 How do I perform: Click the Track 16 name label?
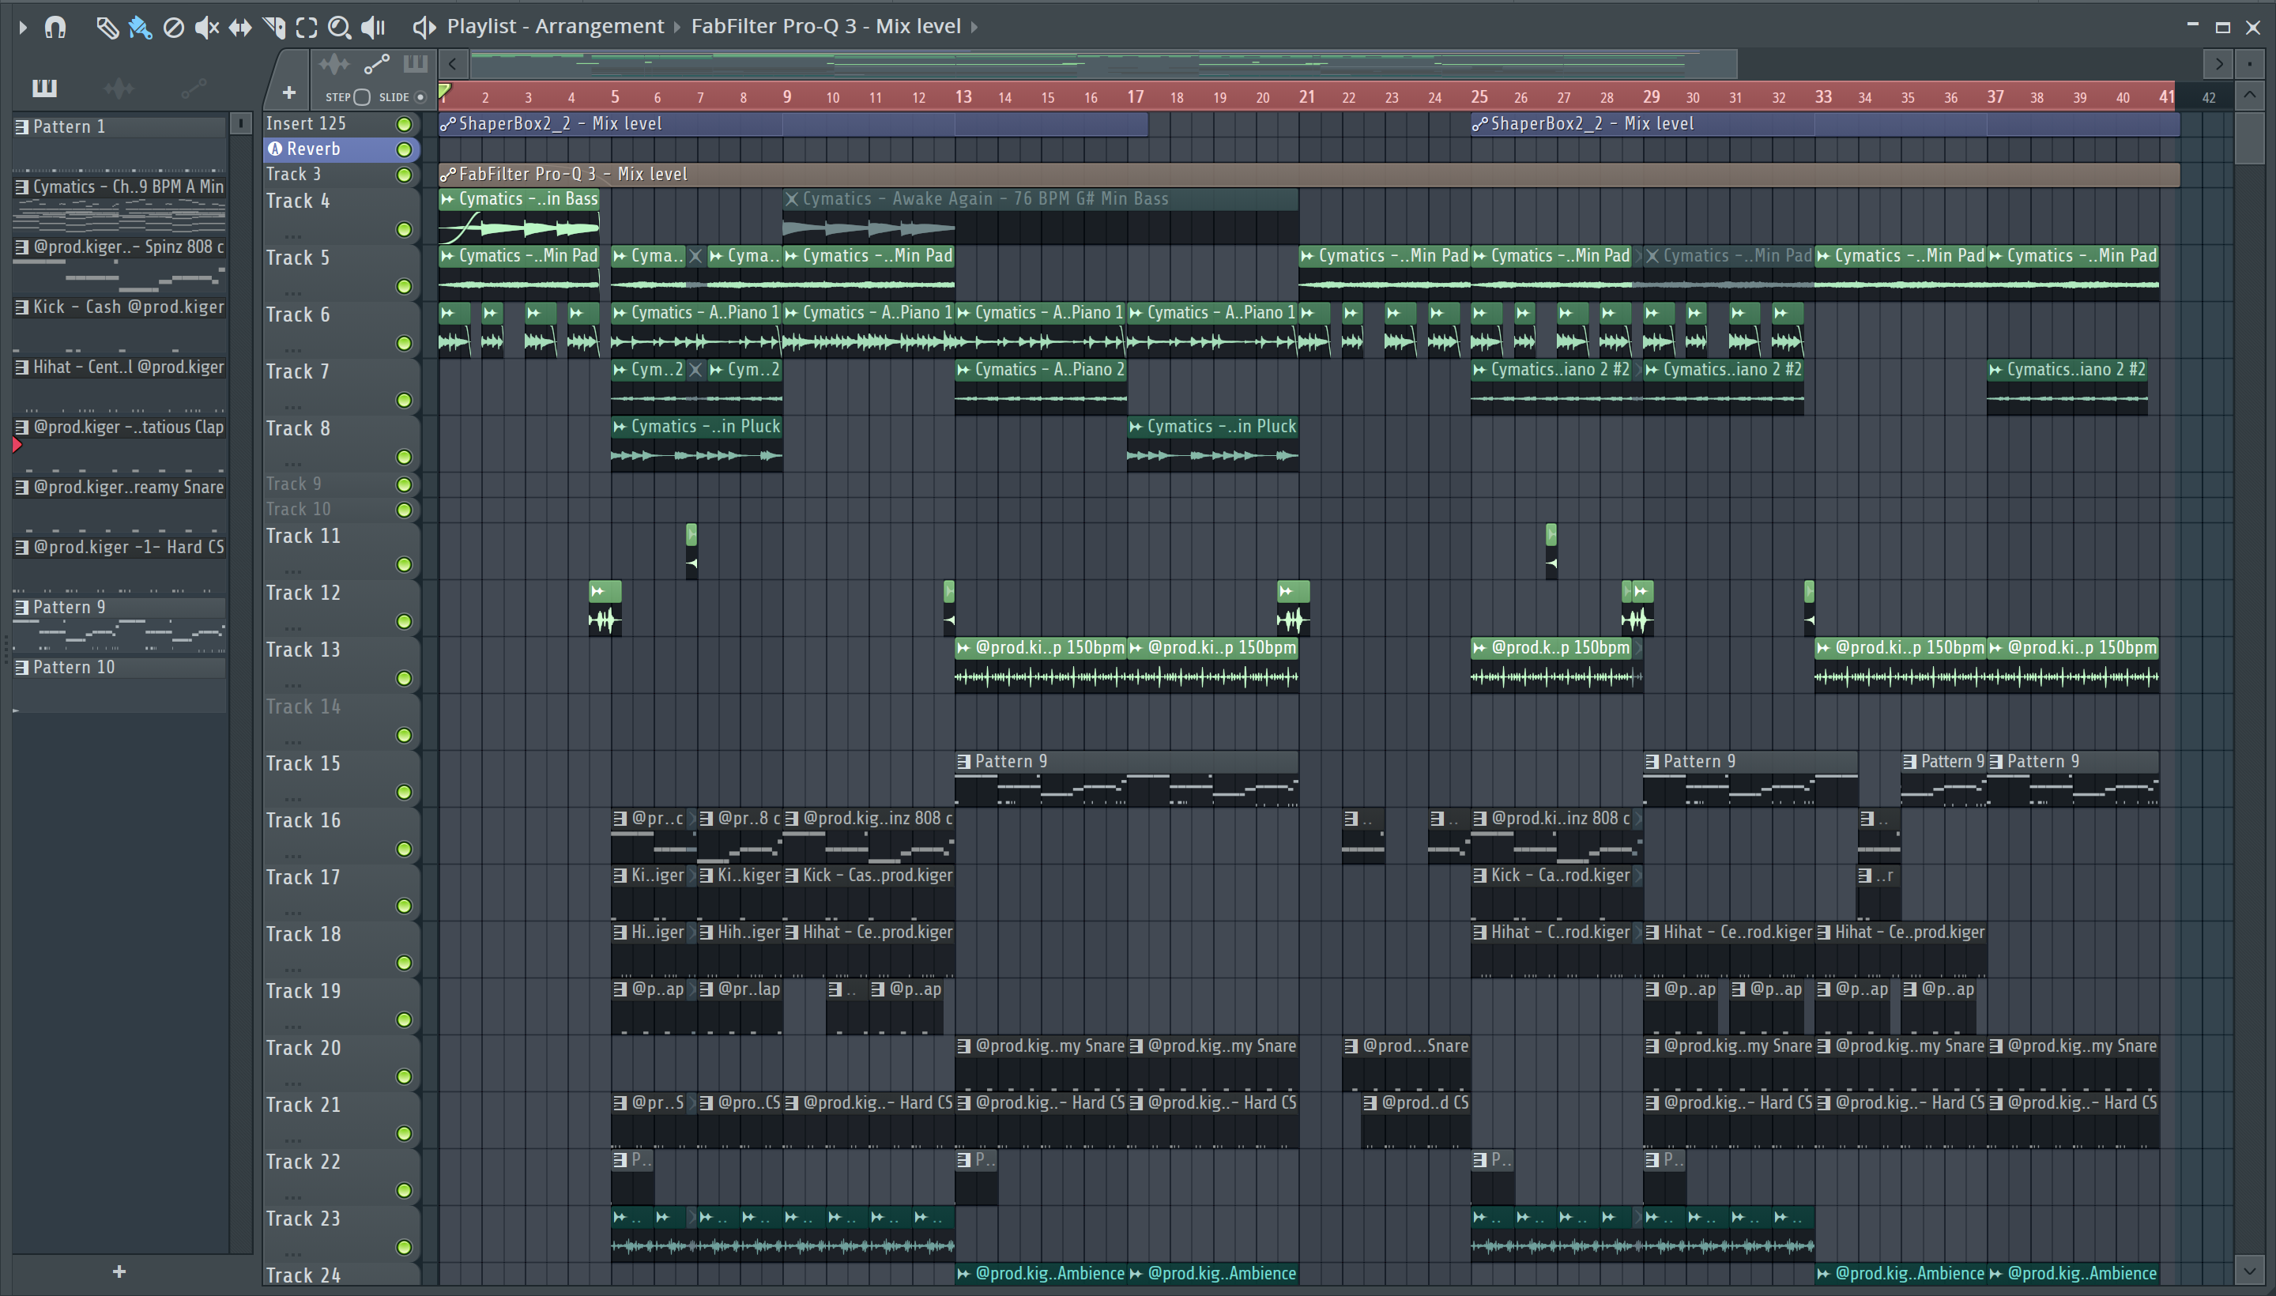303,821
